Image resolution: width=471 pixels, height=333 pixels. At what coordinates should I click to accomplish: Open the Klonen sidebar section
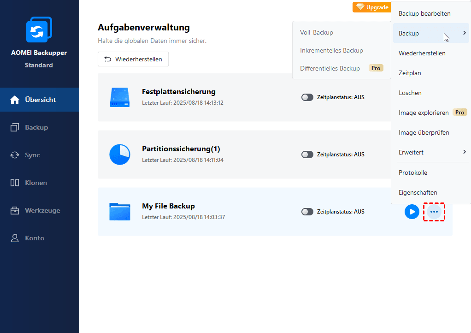pyautogui.click(x=40, y=183)
